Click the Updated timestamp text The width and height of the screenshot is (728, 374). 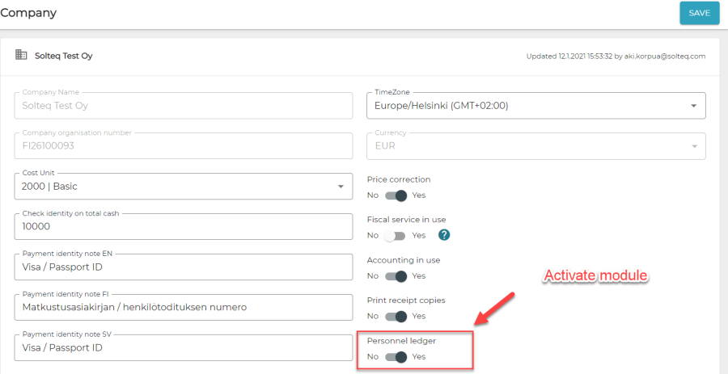click(x=616, y=57)
